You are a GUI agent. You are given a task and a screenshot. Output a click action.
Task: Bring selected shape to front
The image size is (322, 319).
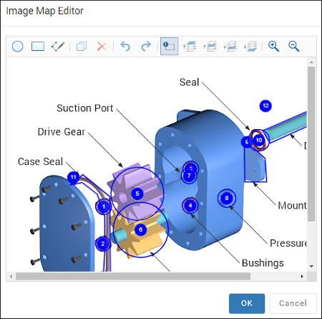[190, 46]
